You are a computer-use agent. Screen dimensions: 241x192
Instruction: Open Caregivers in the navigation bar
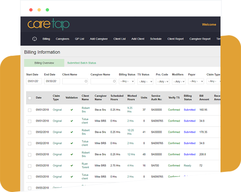(63, 39)
